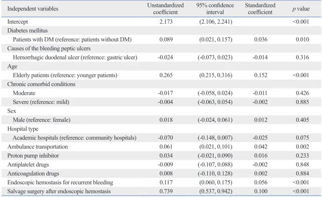Click 'Endoscopic hemostasis for recurrent bleeding' label
Screen dimensions: 322x197
pos(60,183)
